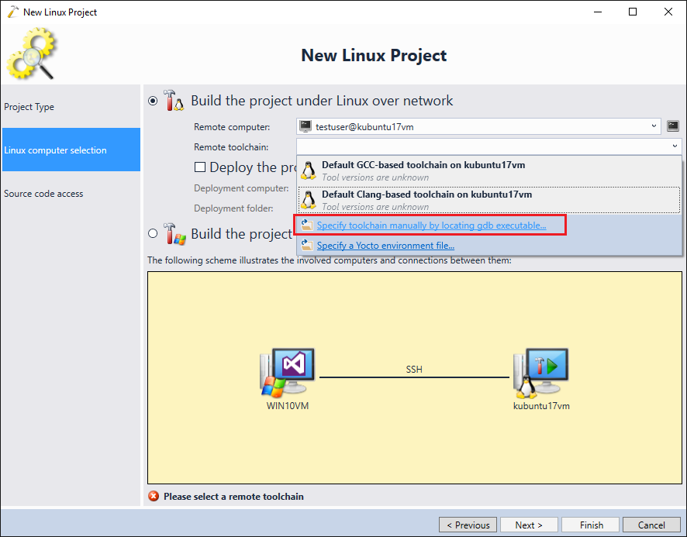Click the red error icon in status message
687x537 pixels.
click(154, 496)
